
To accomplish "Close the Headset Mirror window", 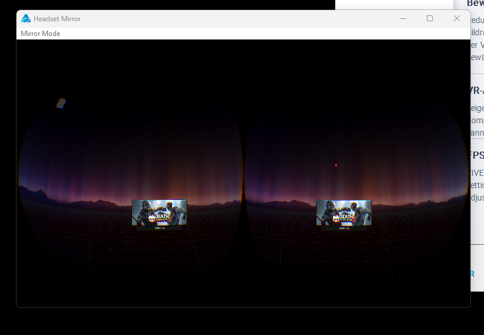I will (x=457, y=18).
